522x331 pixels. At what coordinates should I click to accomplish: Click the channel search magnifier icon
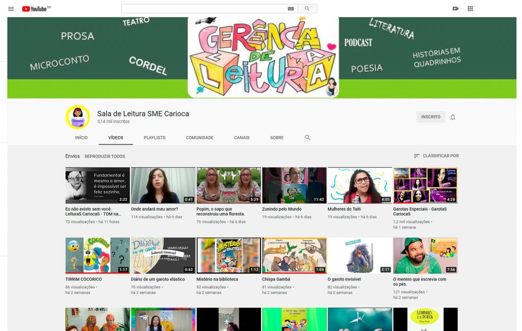coord(307,138)
